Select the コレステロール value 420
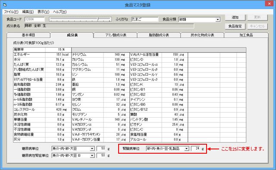Image resolution: width=276 pixels, height=170 pixels. click(x=53, y=109)
